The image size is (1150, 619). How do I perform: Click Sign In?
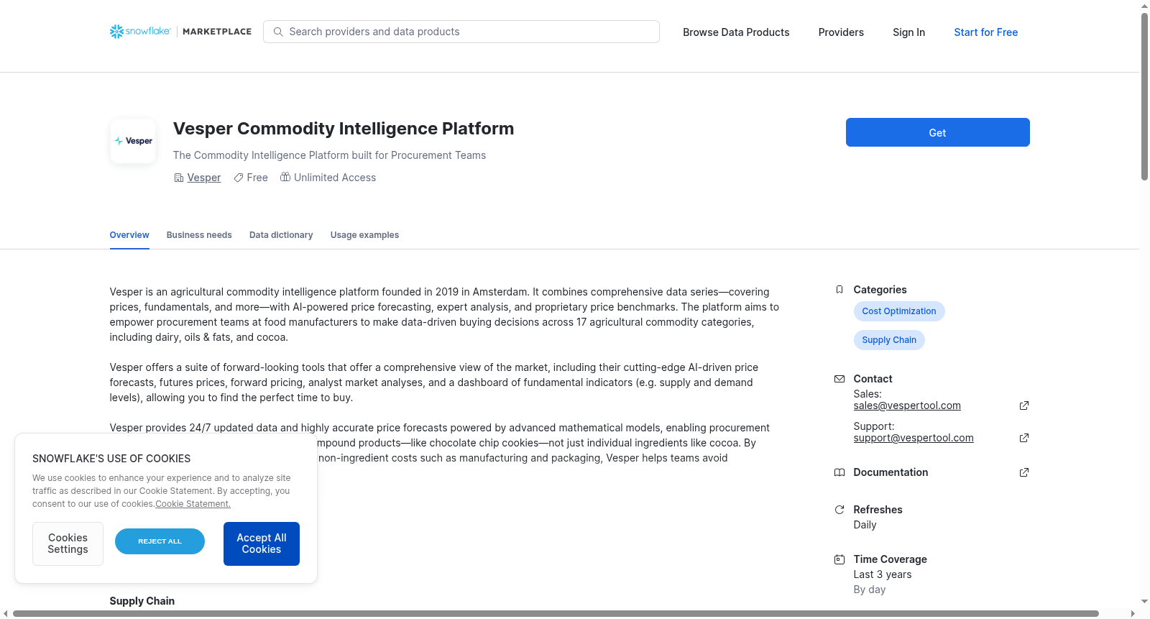(908, 32)
